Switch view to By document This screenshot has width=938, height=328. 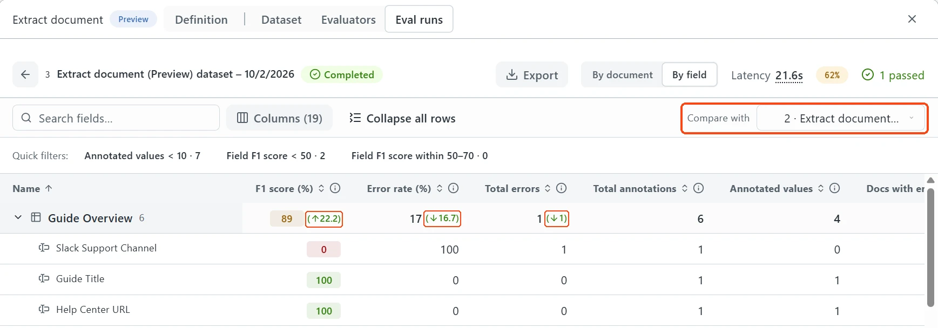tap(622, 75)
